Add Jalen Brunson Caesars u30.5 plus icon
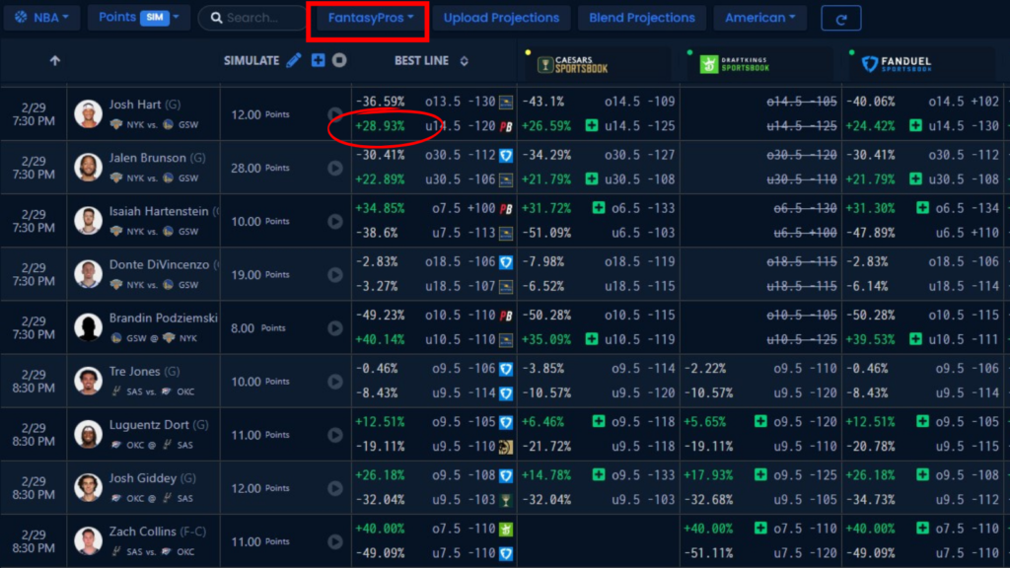 [592, 179]
